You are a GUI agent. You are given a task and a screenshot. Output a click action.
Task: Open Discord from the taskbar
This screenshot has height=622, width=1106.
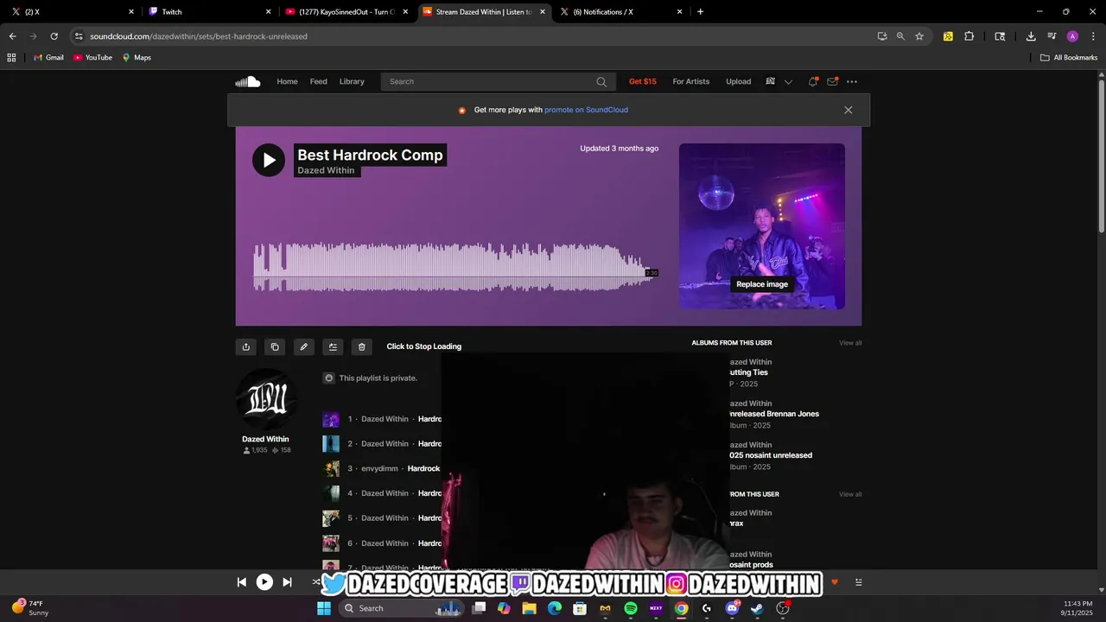pyautogui.click(x=732, y=608)
